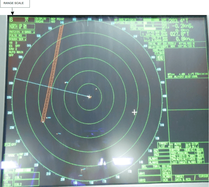Image resolution: width=209 pixels, height=187 pixels.
Task: Activate the VRM1 box
Action: (x=150, y=172)
